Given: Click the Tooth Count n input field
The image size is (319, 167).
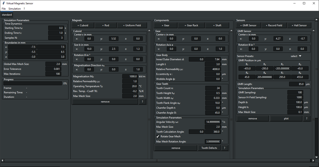Looking at the screenshot, I should coord(213,88).
